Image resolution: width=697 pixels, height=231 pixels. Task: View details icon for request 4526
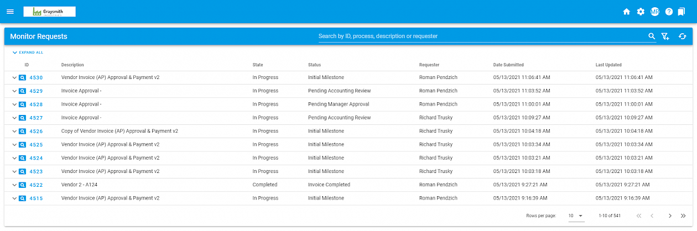pyautogui.click(x=23, y=132)
